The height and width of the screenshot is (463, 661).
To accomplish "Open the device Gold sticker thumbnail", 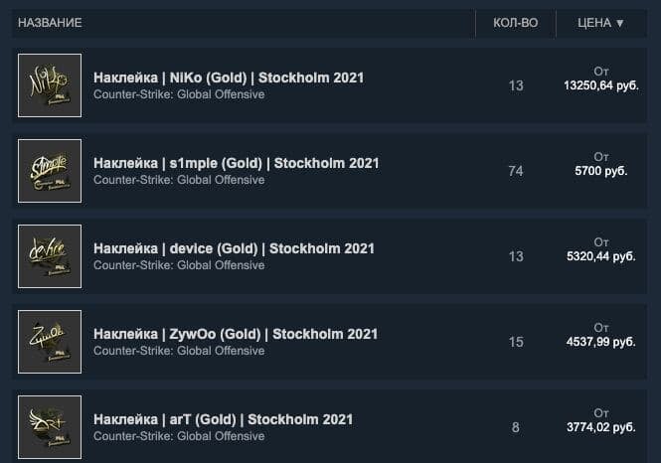I will point(50,256).
